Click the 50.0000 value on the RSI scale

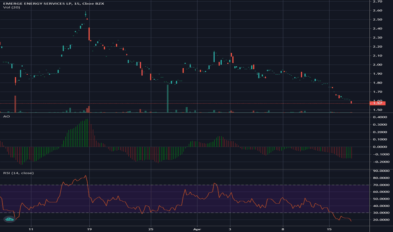(381, 199)
